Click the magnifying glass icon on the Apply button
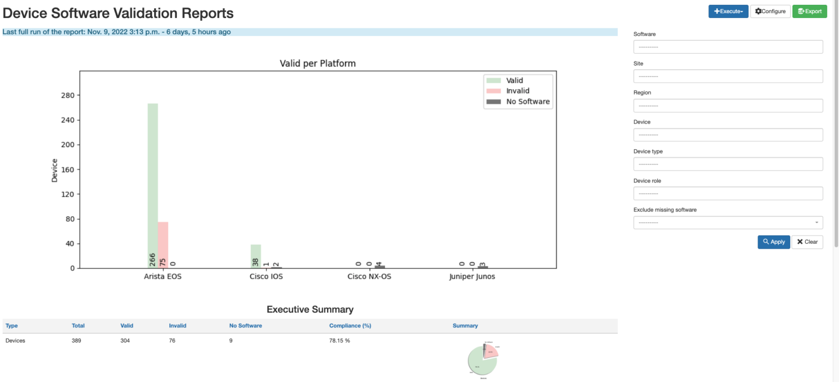Viewport: 839px width, 382px height. pos(766,242)
